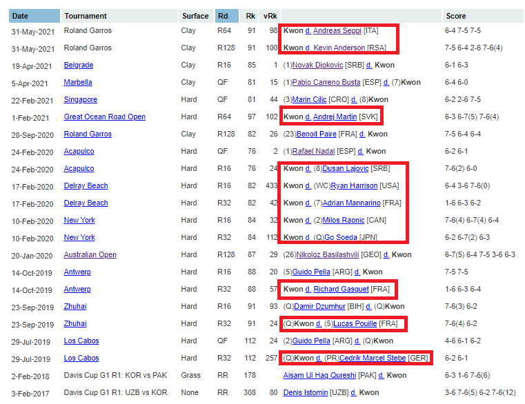This screenshot has height=404, width=525.
Task: Click the vRk column header
Action: (270, 16)
